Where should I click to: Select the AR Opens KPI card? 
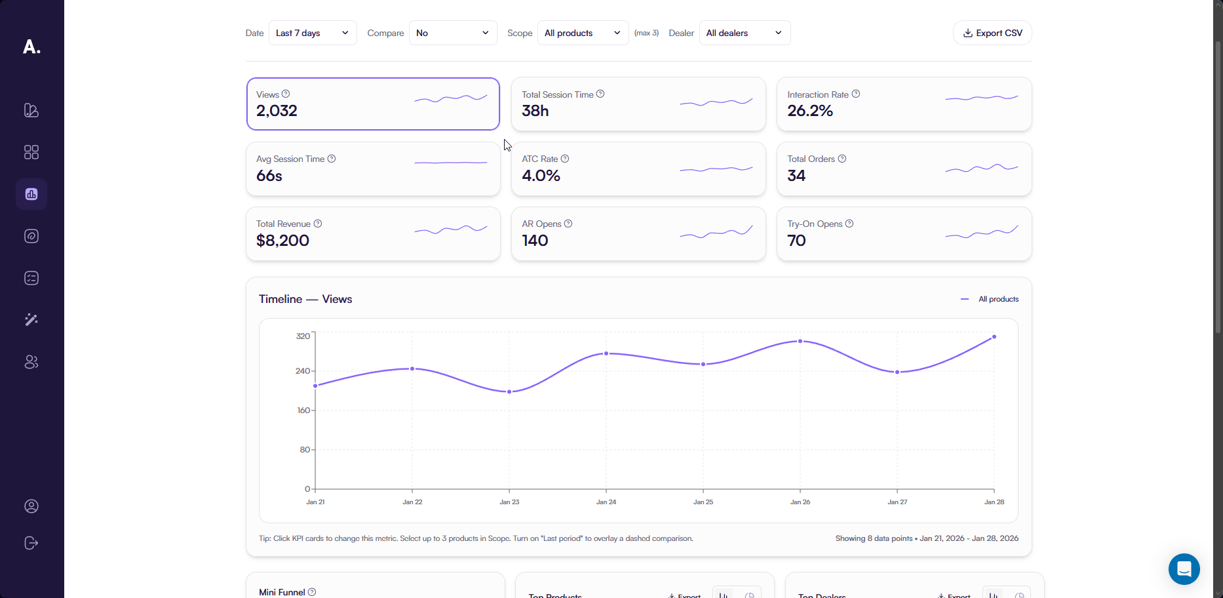[x=638, y=234]
